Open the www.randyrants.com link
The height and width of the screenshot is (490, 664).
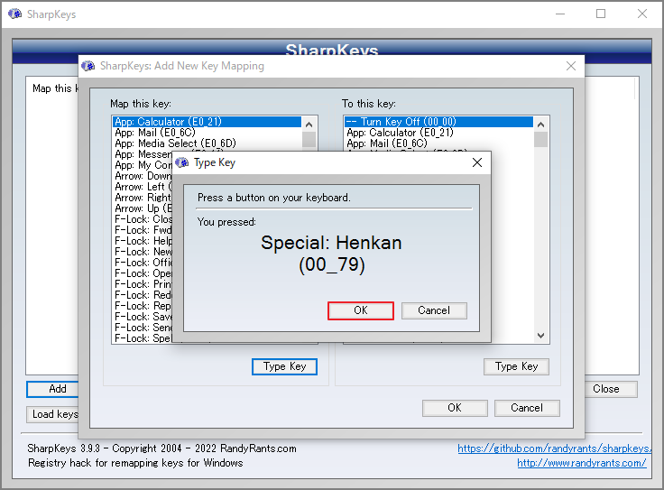coord(582,463)
